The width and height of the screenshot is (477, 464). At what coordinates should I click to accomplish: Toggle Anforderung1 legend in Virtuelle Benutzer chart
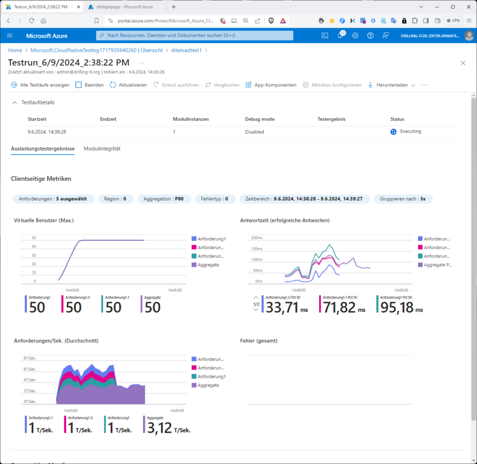[211, 239]
